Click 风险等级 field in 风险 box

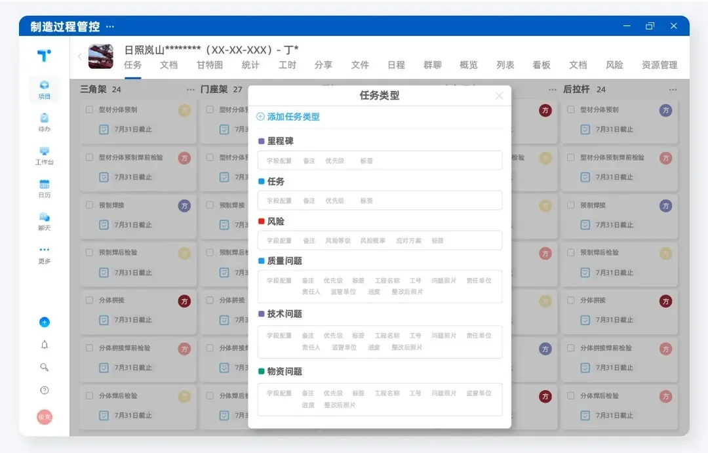pos(338,241)
